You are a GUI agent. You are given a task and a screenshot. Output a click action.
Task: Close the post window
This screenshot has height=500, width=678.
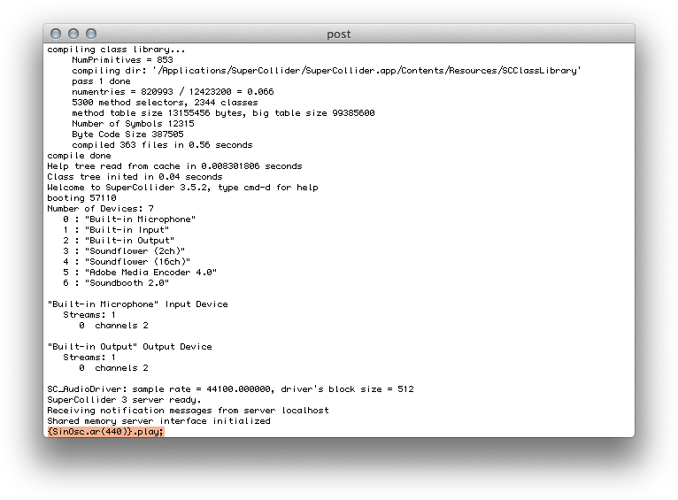[x=56, y=34]
